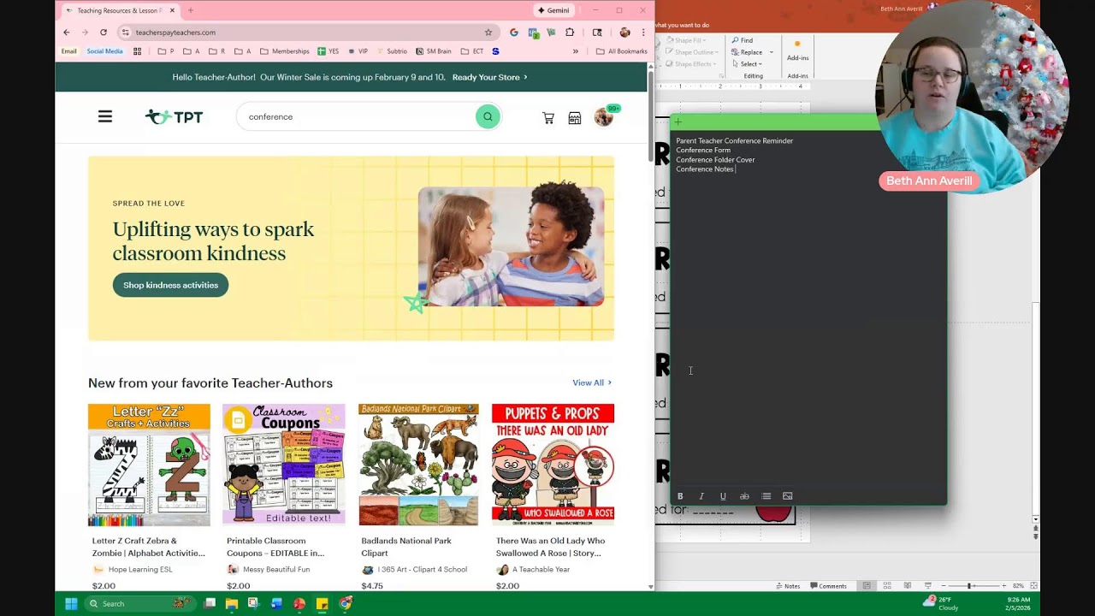Open the Shape Effects dropdown in PowerPoint
The width and height of the screenshot is (1095, 616).
coord(691,64)
